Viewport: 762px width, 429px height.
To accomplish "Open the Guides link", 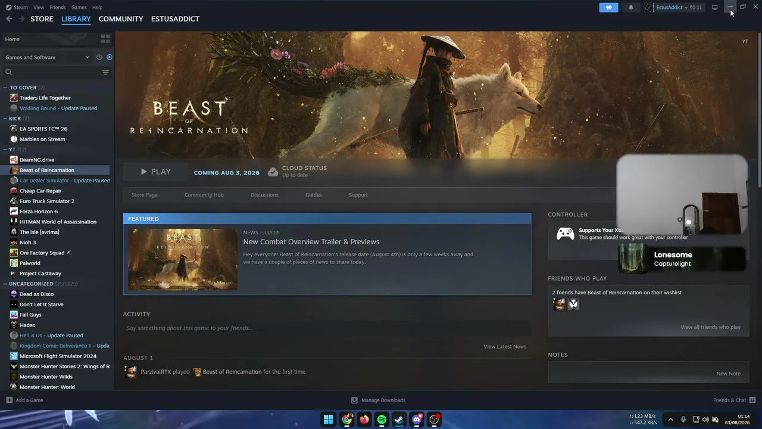I will tap(314, 195).
